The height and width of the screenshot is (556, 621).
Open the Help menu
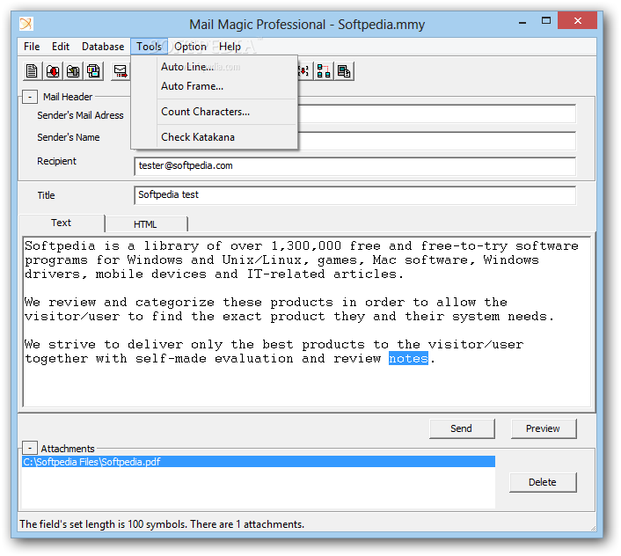coord(230,47)
